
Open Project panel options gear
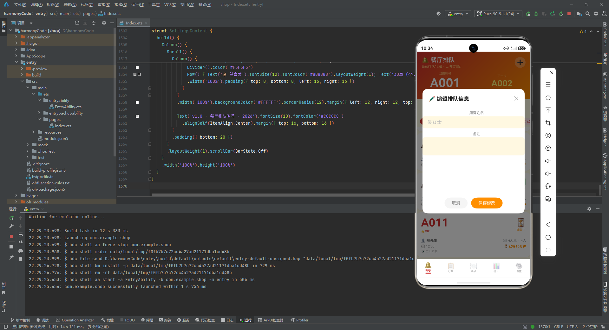tap(104, 23)
